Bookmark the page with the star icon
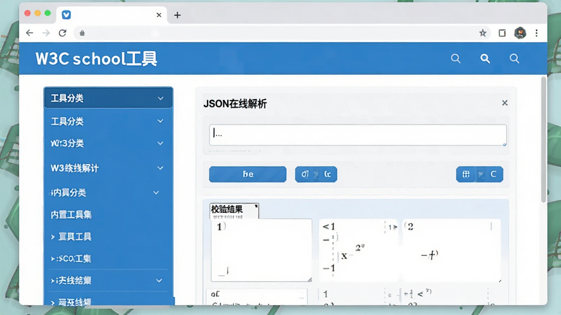Screen dimensions: 561x315 pyautogui.click(x=483, y=33)
